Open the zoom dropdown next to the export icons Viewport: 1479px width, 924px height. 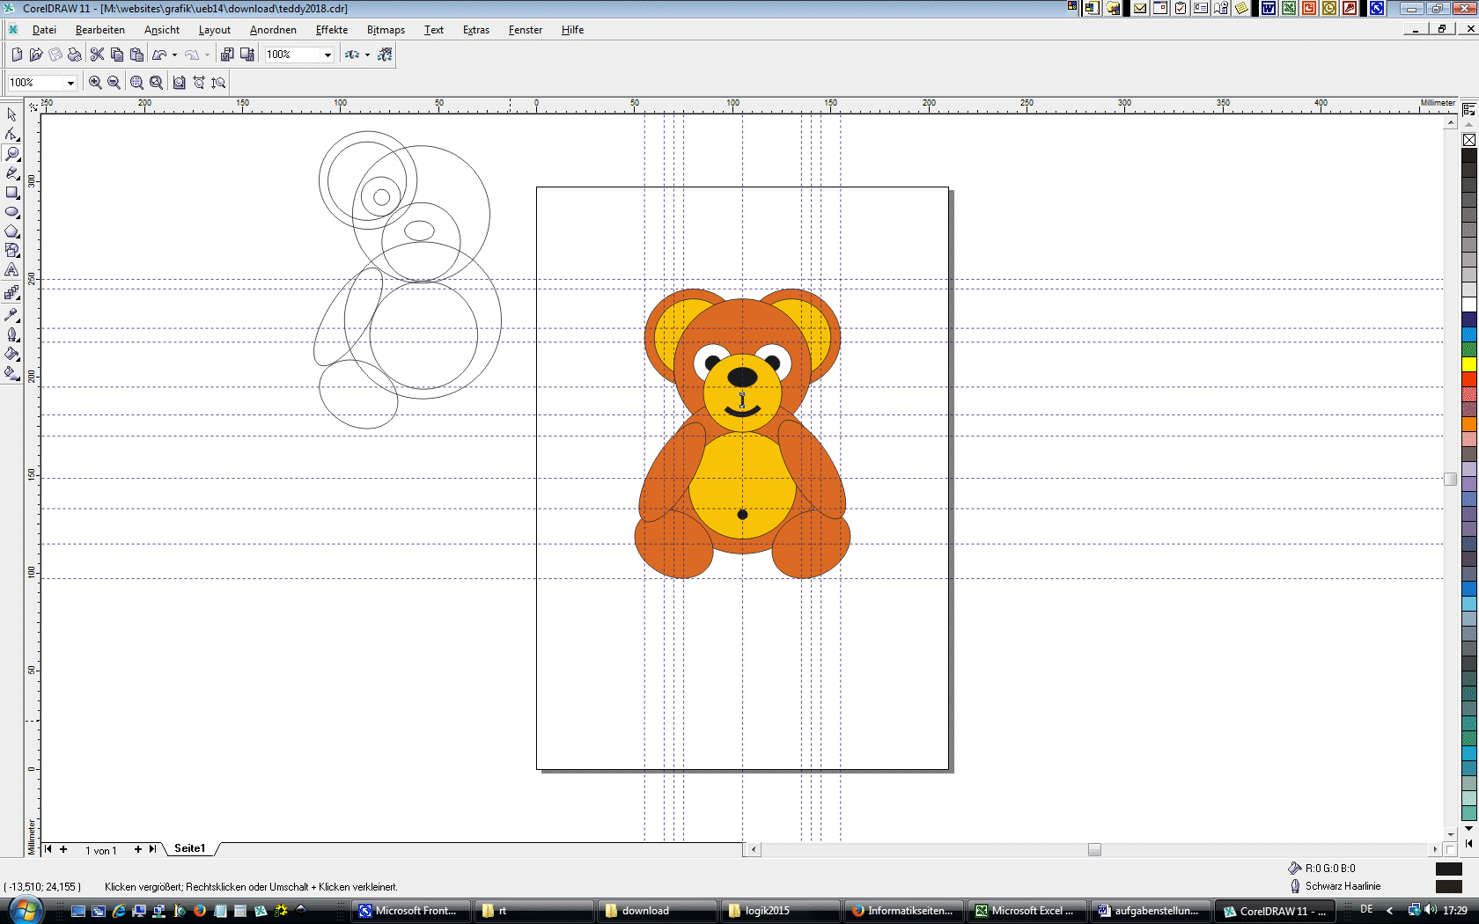pyautogui.click(x=327, y=55)
